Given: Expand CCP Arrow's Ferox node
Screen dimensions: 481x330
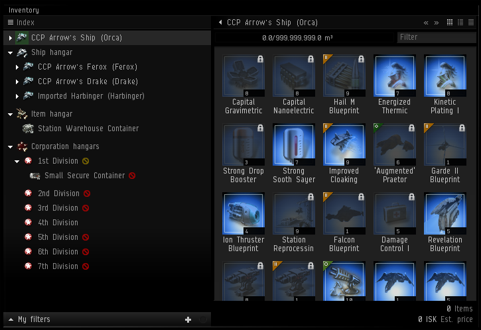Looking at the screenshot, I should point(17,67).
